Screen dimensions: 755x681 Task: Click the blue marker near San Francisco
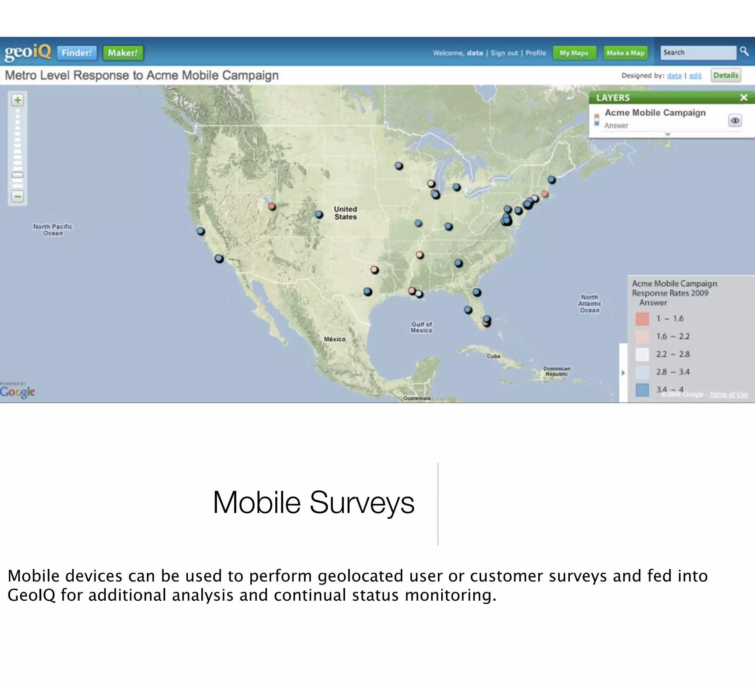pos(201,231)
